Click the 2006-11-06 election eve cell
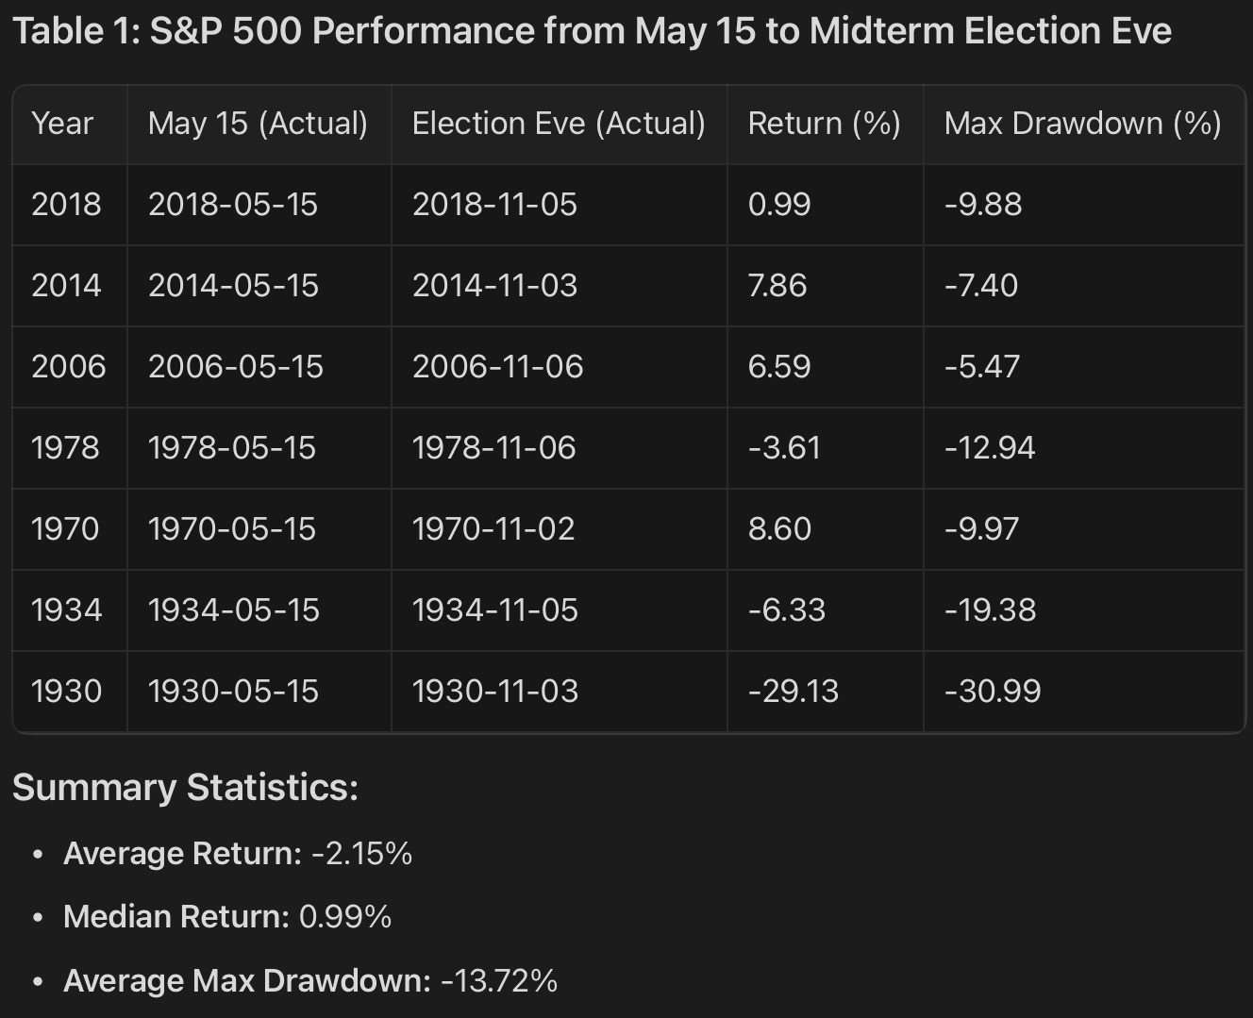This screenshot has width=1253, height=1018. pyautogui.click(x=497, y=367)
